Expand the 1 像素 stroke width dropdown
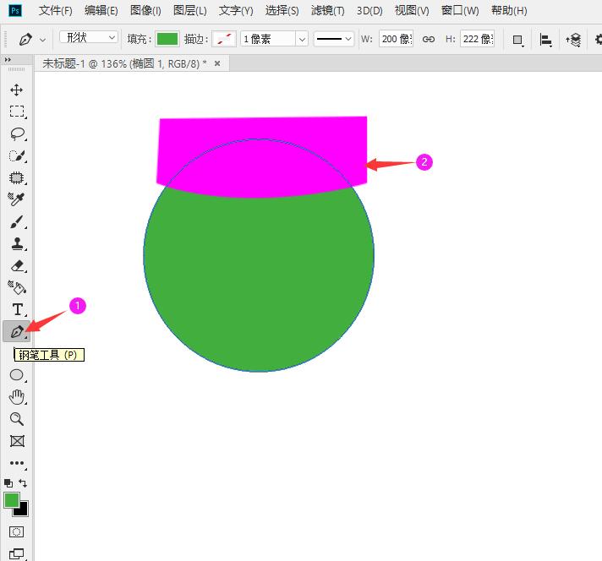This screenshot has width=602, height=561. [301, 39]
